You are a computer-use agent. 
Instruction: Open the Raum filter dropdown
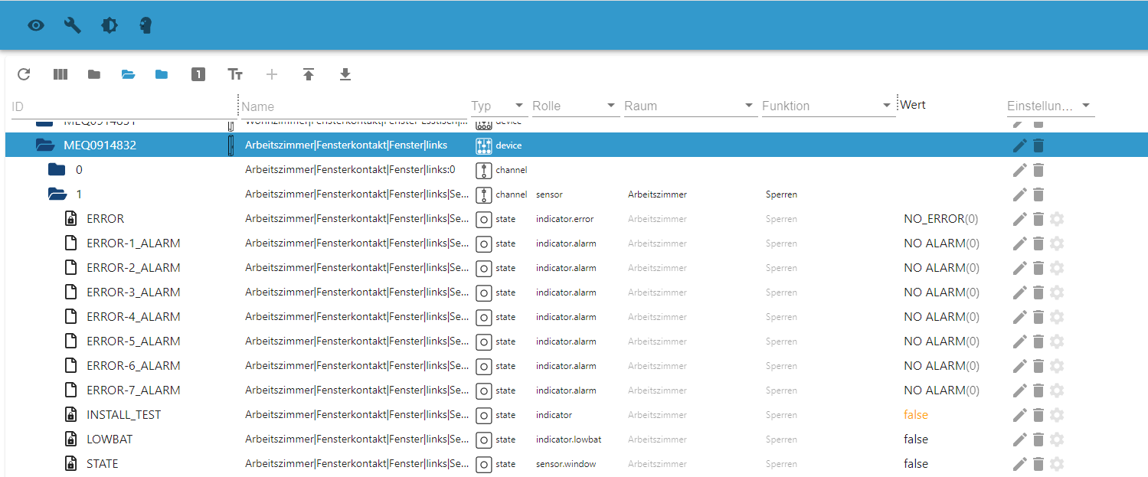point(689,106)
